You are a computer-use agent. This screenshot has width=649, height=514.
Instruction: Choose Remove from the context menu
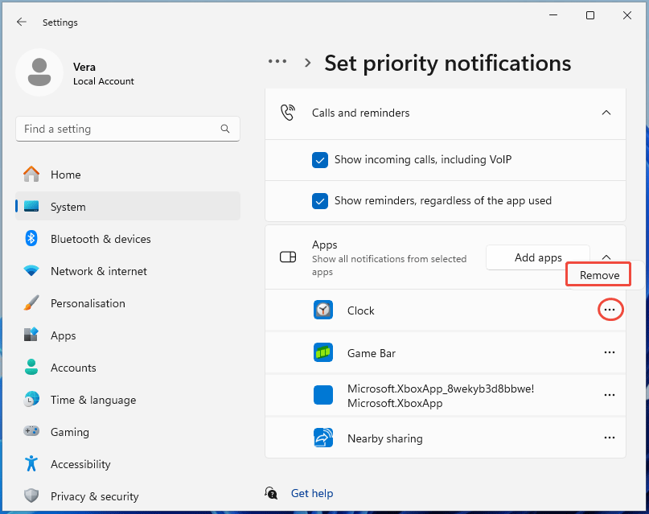598,274
